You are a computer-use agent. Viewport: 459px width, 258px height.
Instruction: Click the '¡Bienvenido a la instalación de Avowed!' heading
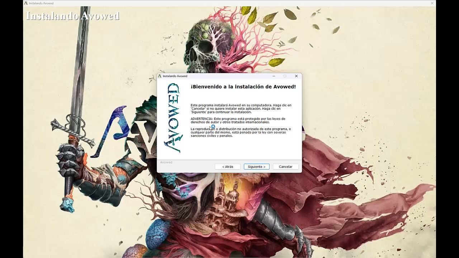[x=243, y=87]
